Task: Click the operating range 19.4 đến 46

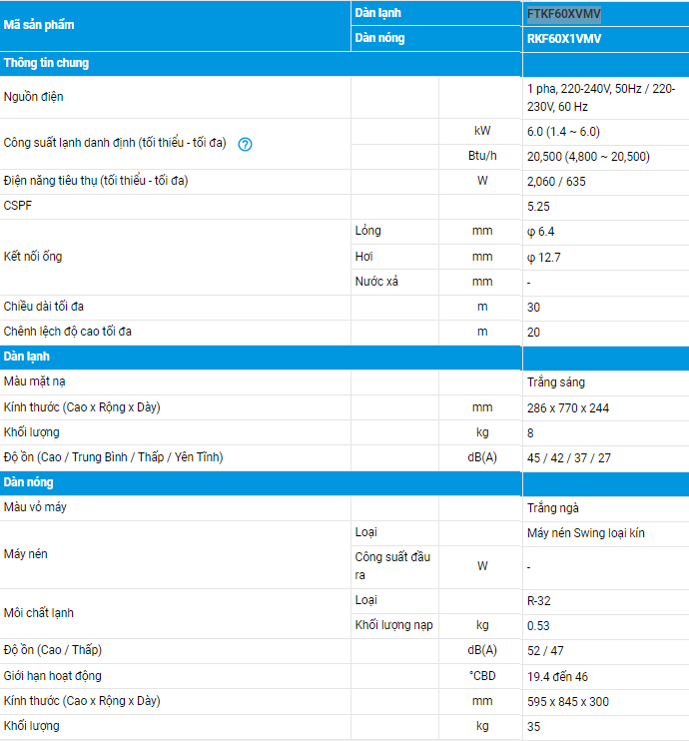Action: pyautogui.click(x=557, y=677)
